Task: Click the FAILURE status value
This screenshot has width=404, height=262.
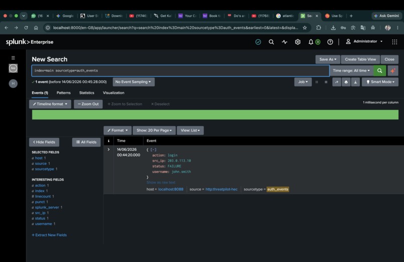Action: 174,166
